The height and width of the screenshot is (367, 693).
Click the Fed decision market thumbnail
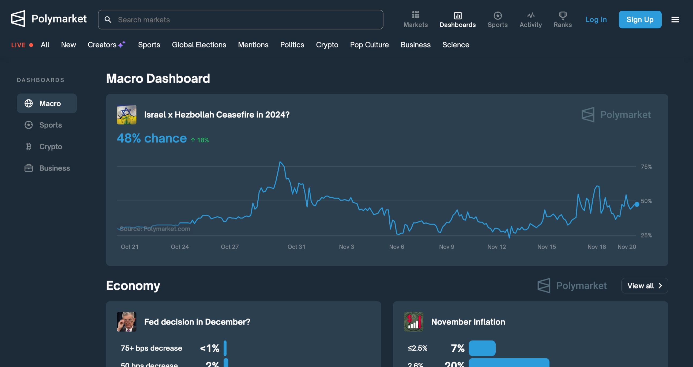(126, 321)
